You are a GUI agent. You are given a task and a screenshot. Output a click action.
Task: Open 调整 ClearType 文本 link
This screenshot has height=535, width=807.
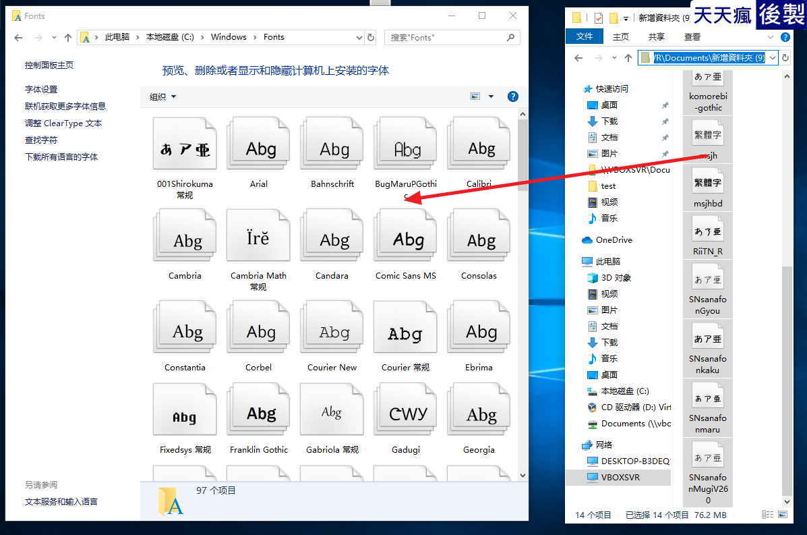point(63,123)
